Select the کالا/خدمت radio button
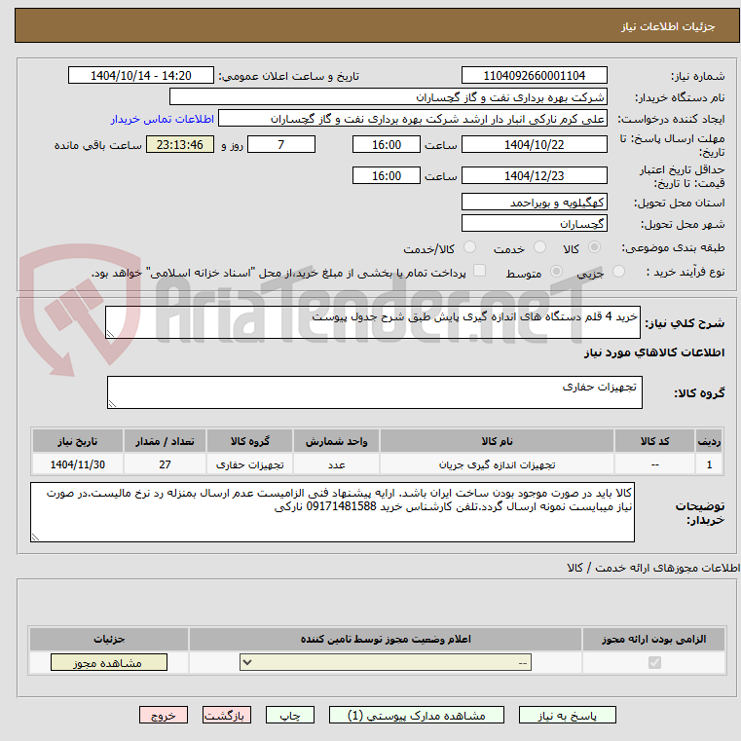Viewport: 741px width, 741px height. [x=469, y=247]
